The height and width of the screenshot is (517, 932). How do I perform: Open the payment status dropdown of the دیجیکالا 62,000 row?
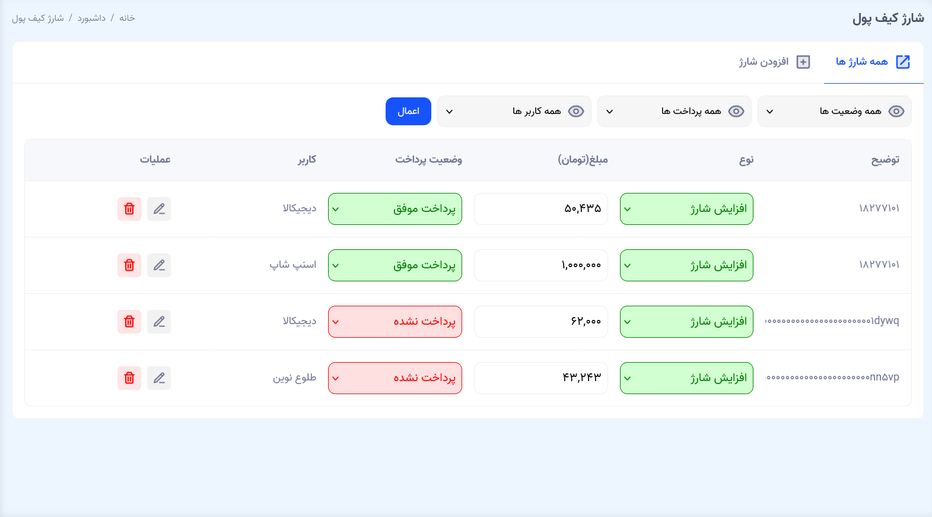pyautogui.click(x=395, y=322)
